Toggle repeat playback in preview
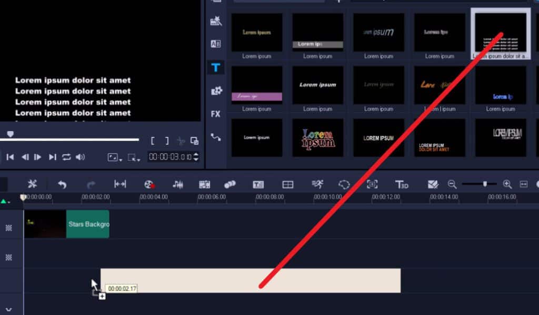 pos(66,157)
